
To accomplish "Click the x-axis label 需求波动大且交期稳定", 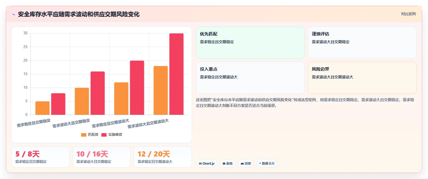I will tap(71, 123).
